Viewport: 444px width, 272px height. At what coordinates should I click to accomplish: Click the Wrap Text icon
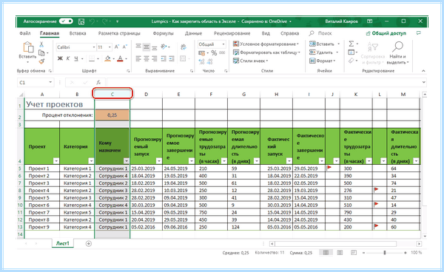tap(184, 47)
